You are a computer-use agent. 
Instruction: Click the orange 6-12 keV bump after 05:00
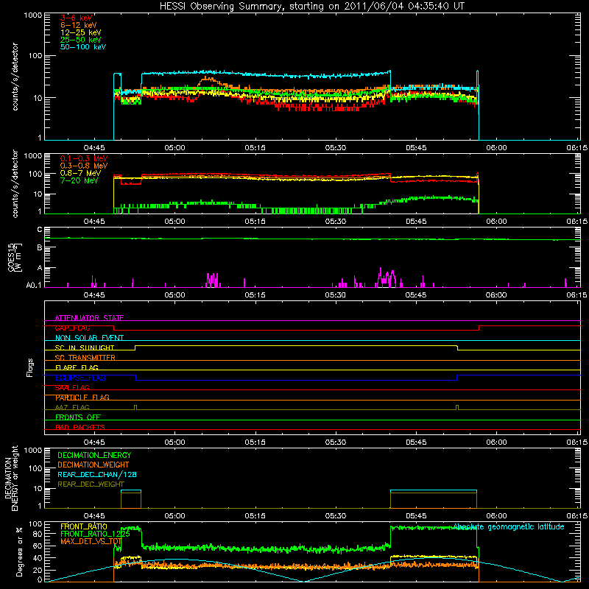pyautogui.click(x=208, y=80)
